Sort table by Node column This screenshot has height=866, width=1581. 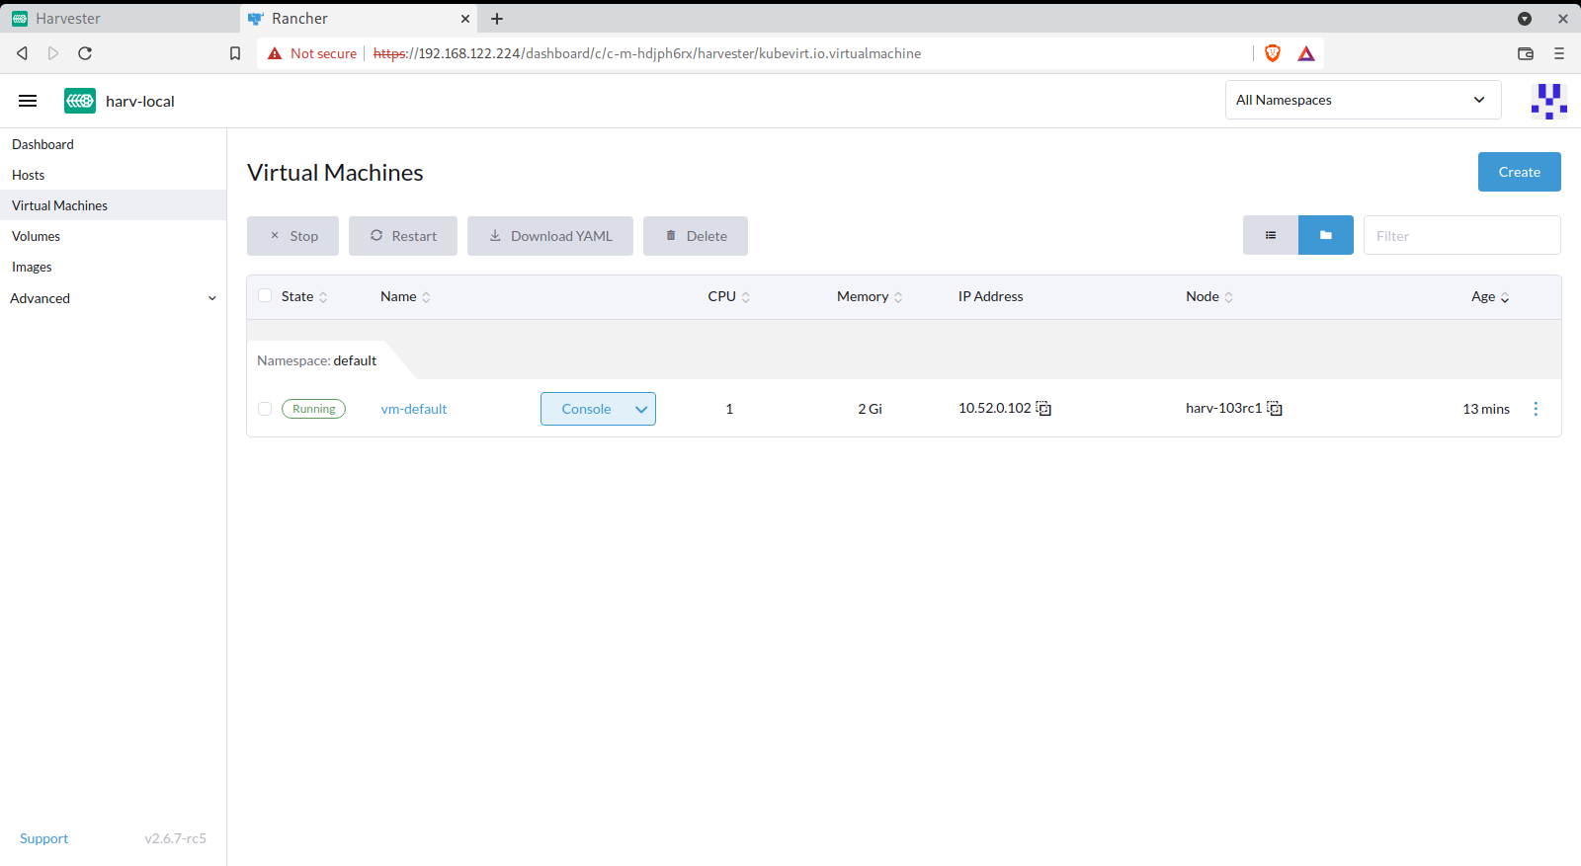[x=1209, y=296]
